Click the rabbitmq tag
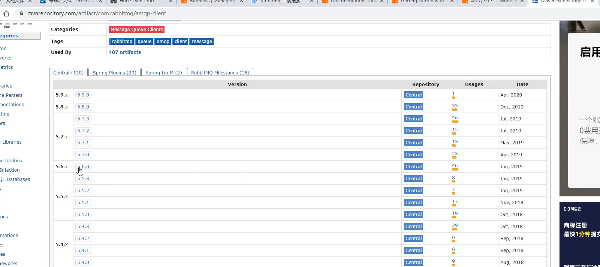 122,42
